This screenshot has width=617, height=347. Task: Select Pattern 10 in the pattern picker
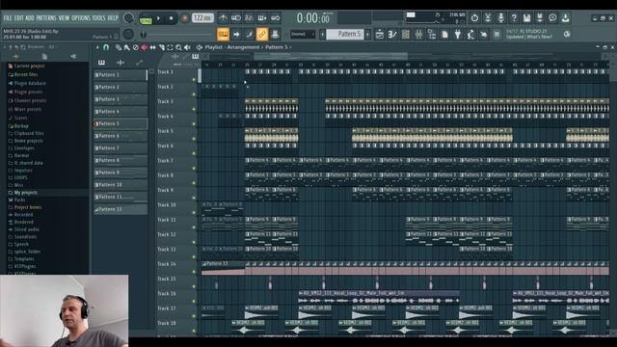click(x=120, y=184)
